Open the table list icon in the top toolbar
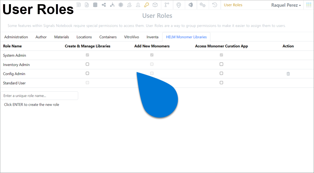Screen dimensions: 314x173 (78, 5)
